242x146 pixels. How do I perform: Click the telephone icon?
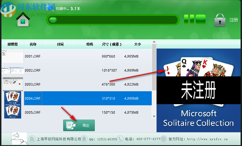click(120, 139)
